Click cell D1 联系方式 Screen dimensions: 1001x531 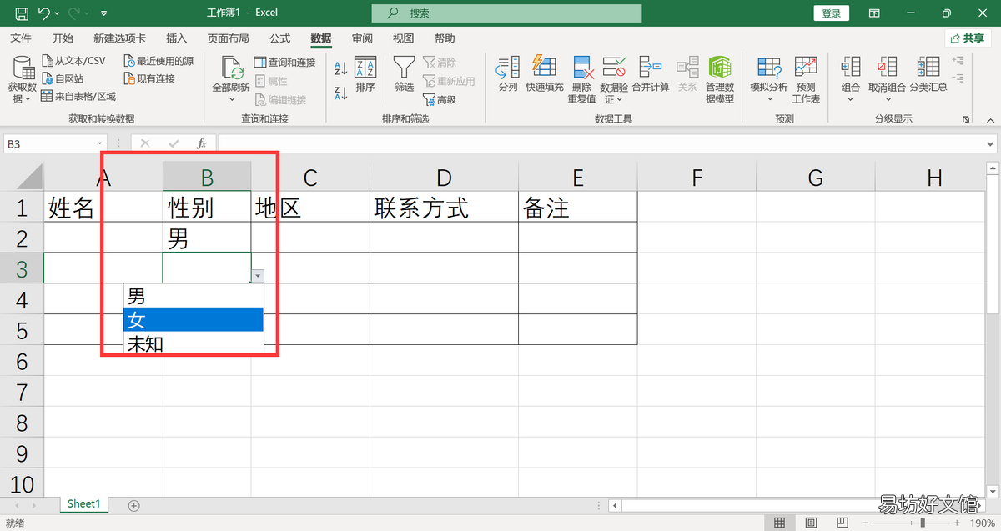(x=444, y=207)
